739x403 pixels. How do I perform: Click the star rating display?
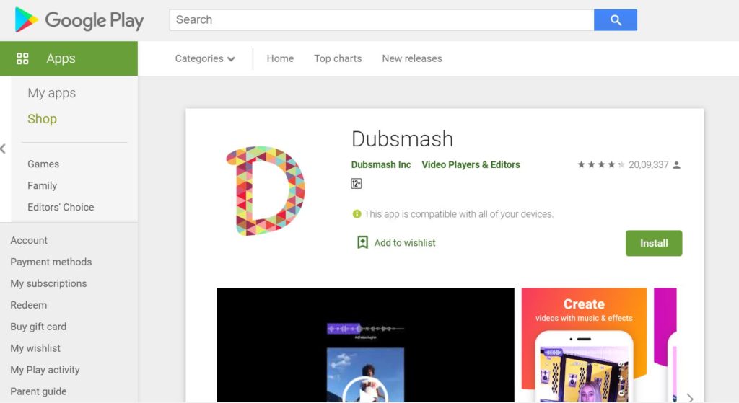601,165
